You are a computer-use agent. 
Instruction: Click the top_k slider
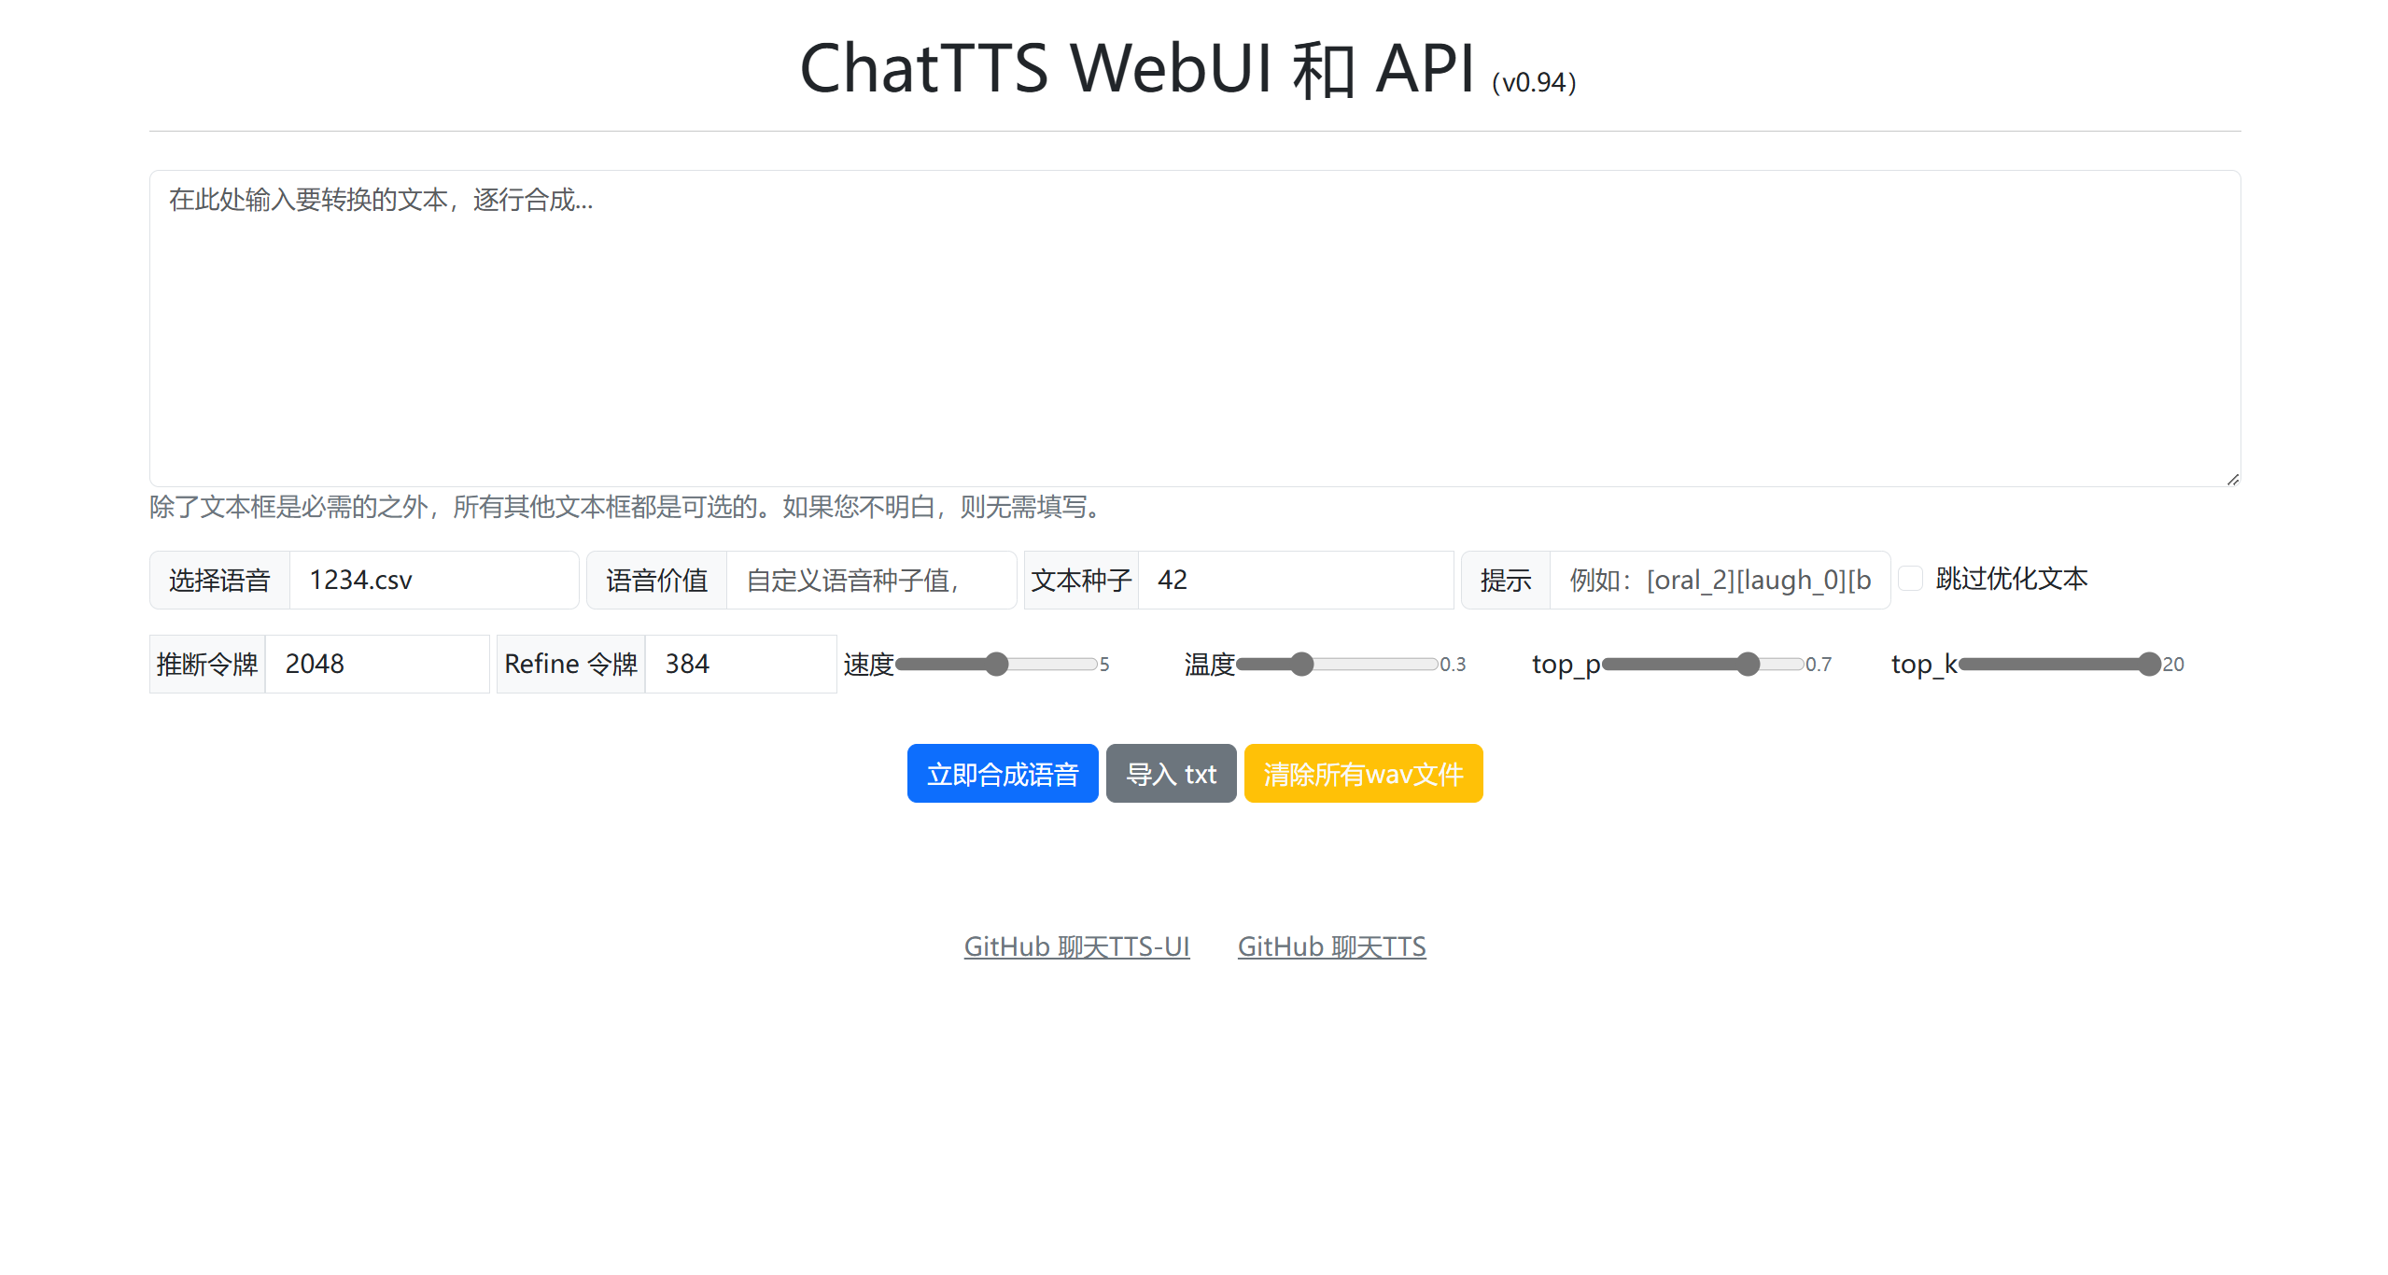[x=2060, y=664]
